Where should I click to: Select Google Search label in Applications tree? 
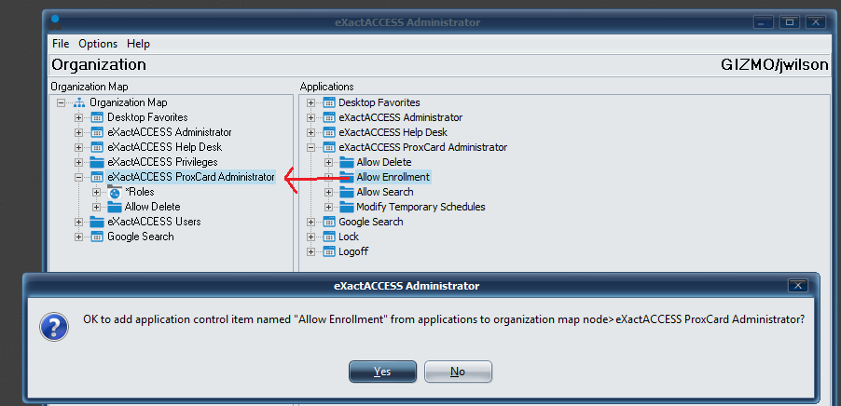tap(371, 222)
